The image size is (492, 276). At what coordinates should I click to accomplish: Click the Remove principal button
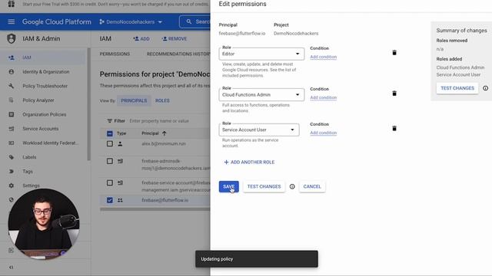[x=175, y=39]
